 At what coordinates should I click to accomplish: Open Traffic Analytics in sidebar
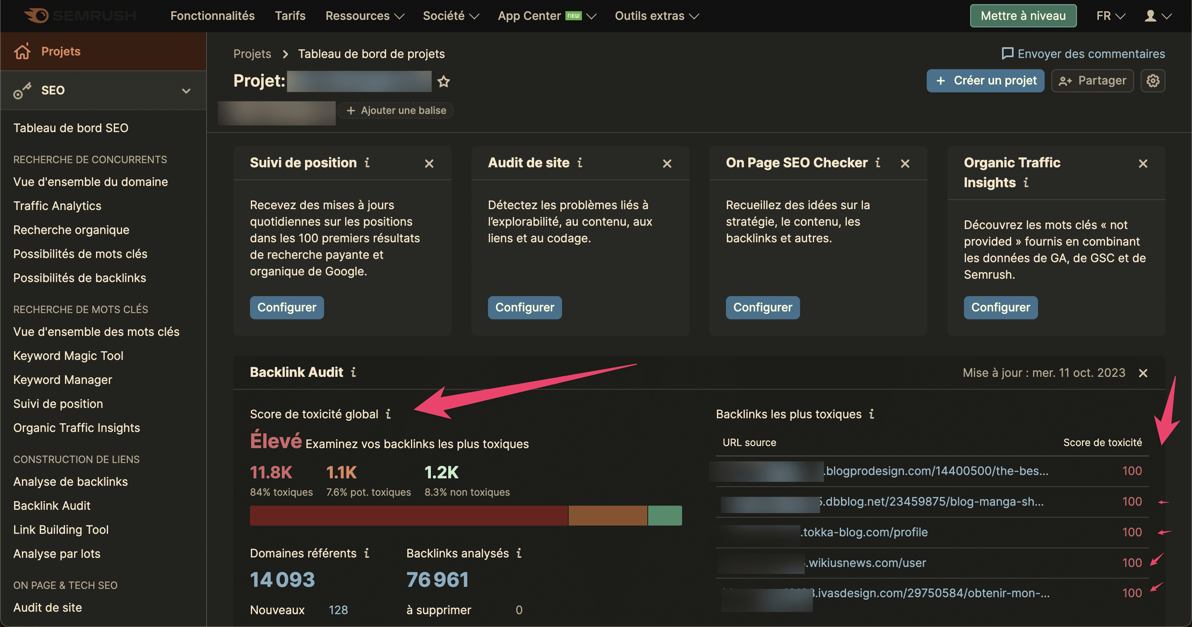58,205
